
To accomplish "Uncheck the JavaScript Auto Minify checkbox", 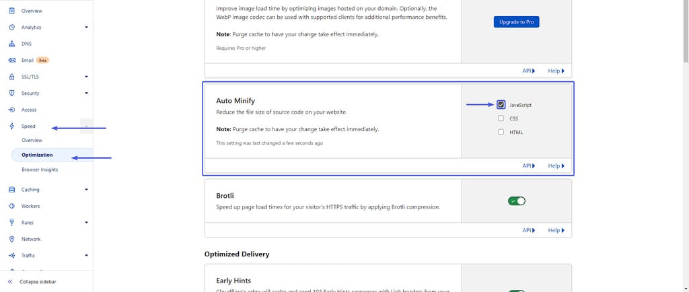I will pos(501,104).
